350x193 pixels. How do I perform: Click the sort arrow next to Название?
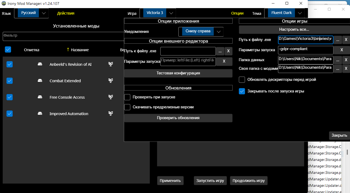point(68,50)
